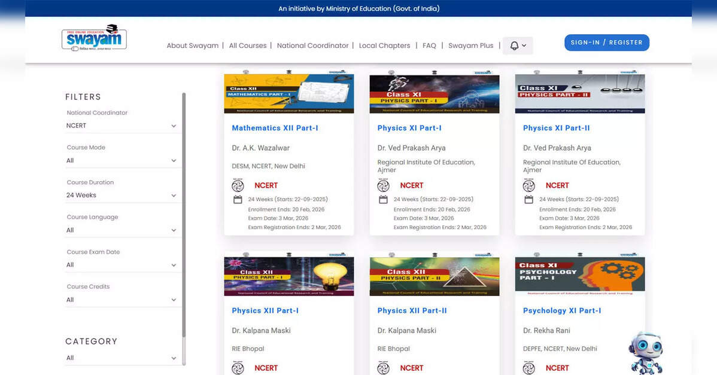
Task: Open the Physics XII Part-II course link
Action: tap(412, 310)
